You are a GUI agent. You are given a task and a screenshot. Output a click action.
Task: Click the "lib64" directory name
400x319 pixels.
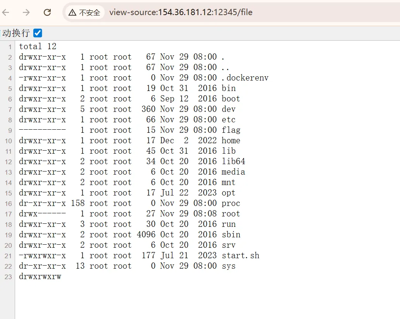click(x=233, y=161)
